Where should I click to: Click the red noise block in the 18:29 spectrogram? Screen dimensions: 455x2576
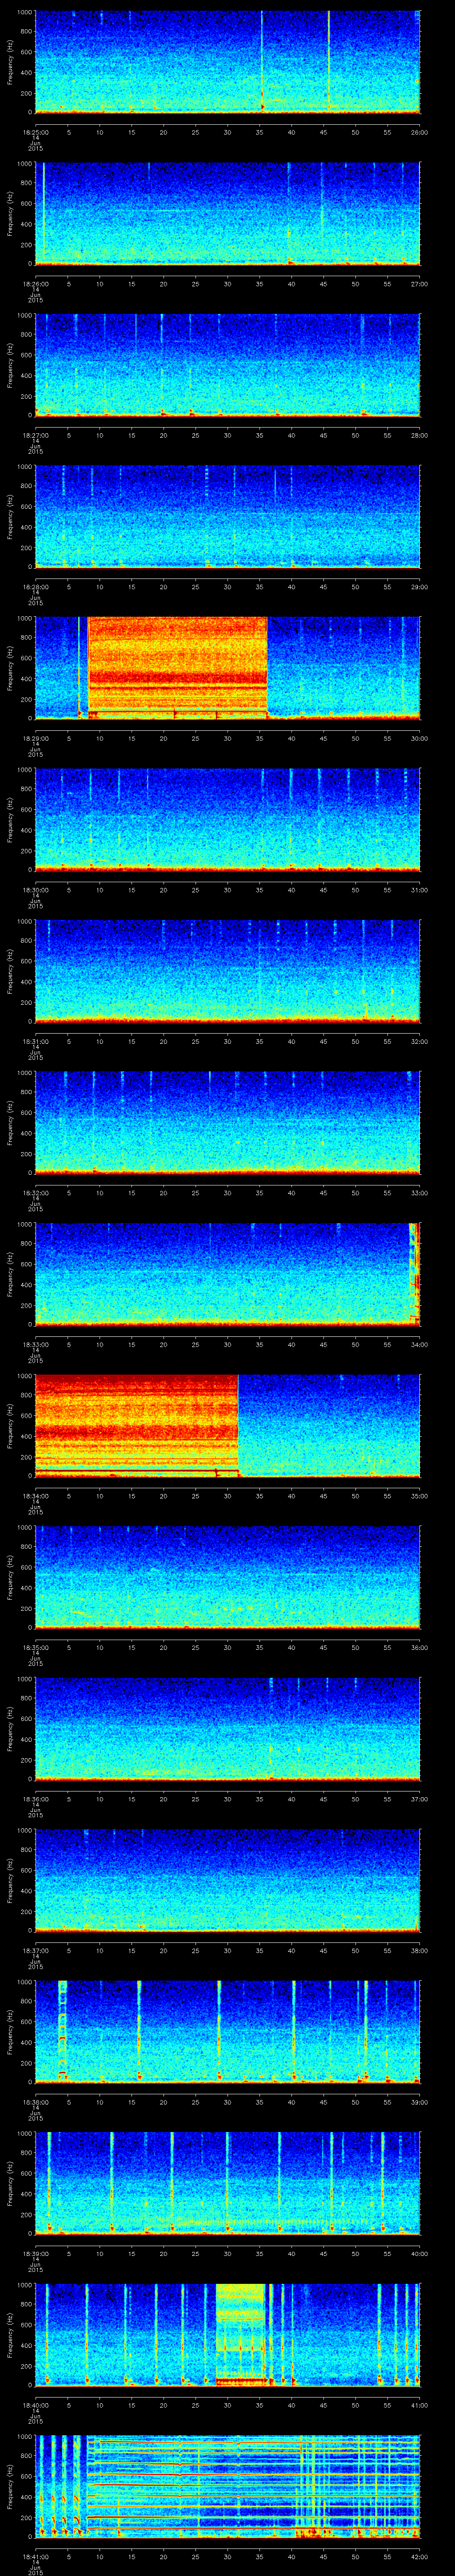177,666
